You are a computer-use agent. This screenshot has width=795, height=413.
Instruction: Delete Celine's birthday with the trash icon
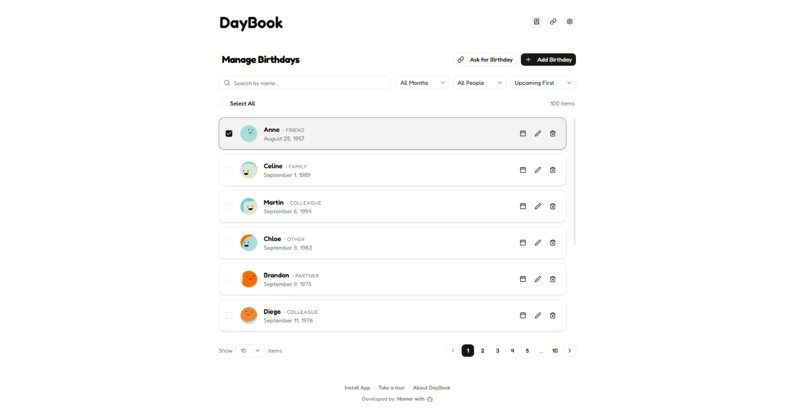(553, 170)
